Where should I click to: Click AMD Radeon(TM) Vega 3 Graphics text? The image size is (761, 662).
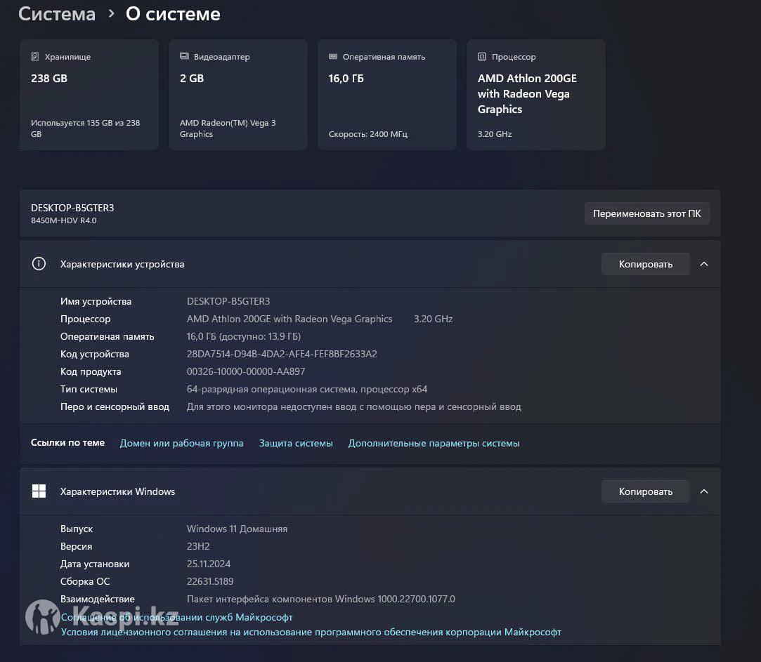(228, 128)
